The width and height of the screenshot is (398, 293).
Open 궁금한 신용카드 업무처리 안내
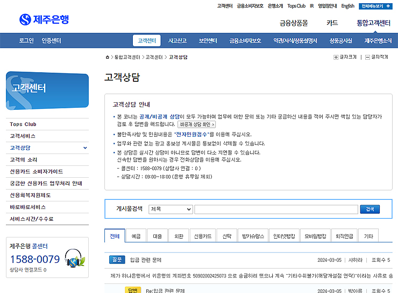(47, 184)
